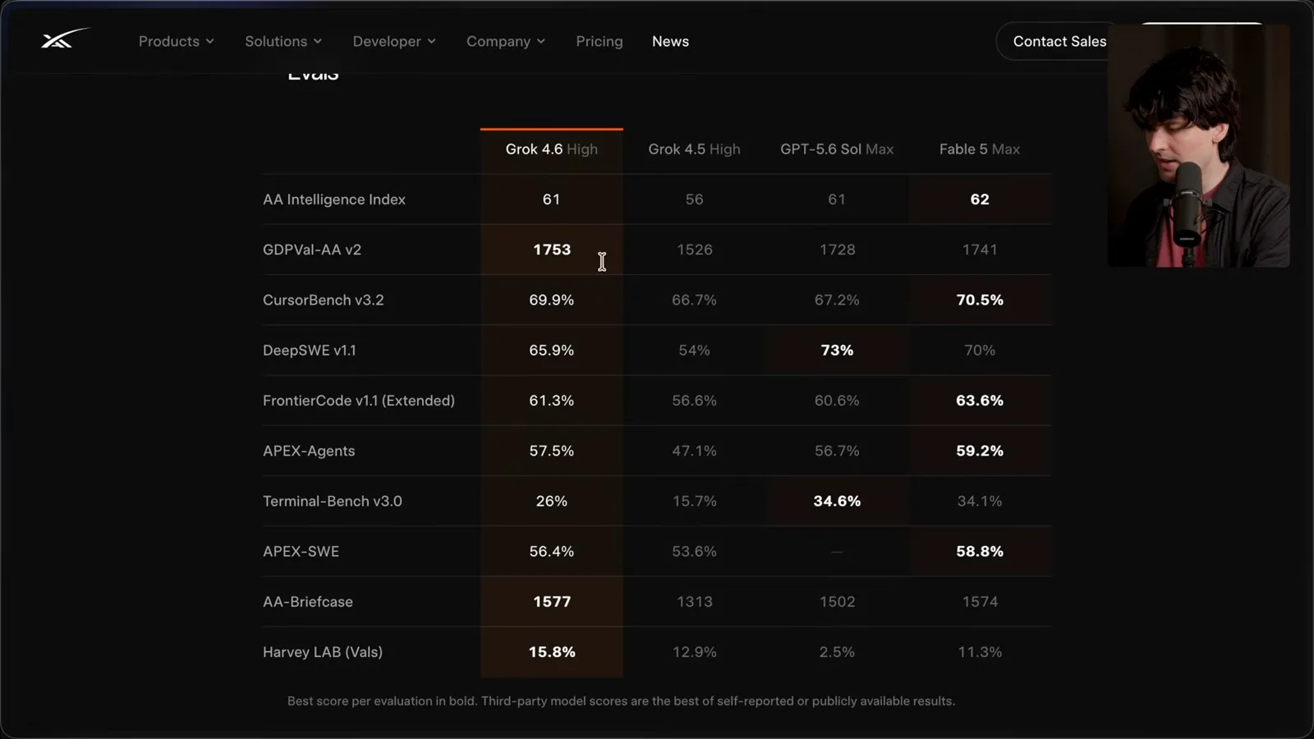Click the xAI logo icon
The image size is (1314, 739).
64,39
